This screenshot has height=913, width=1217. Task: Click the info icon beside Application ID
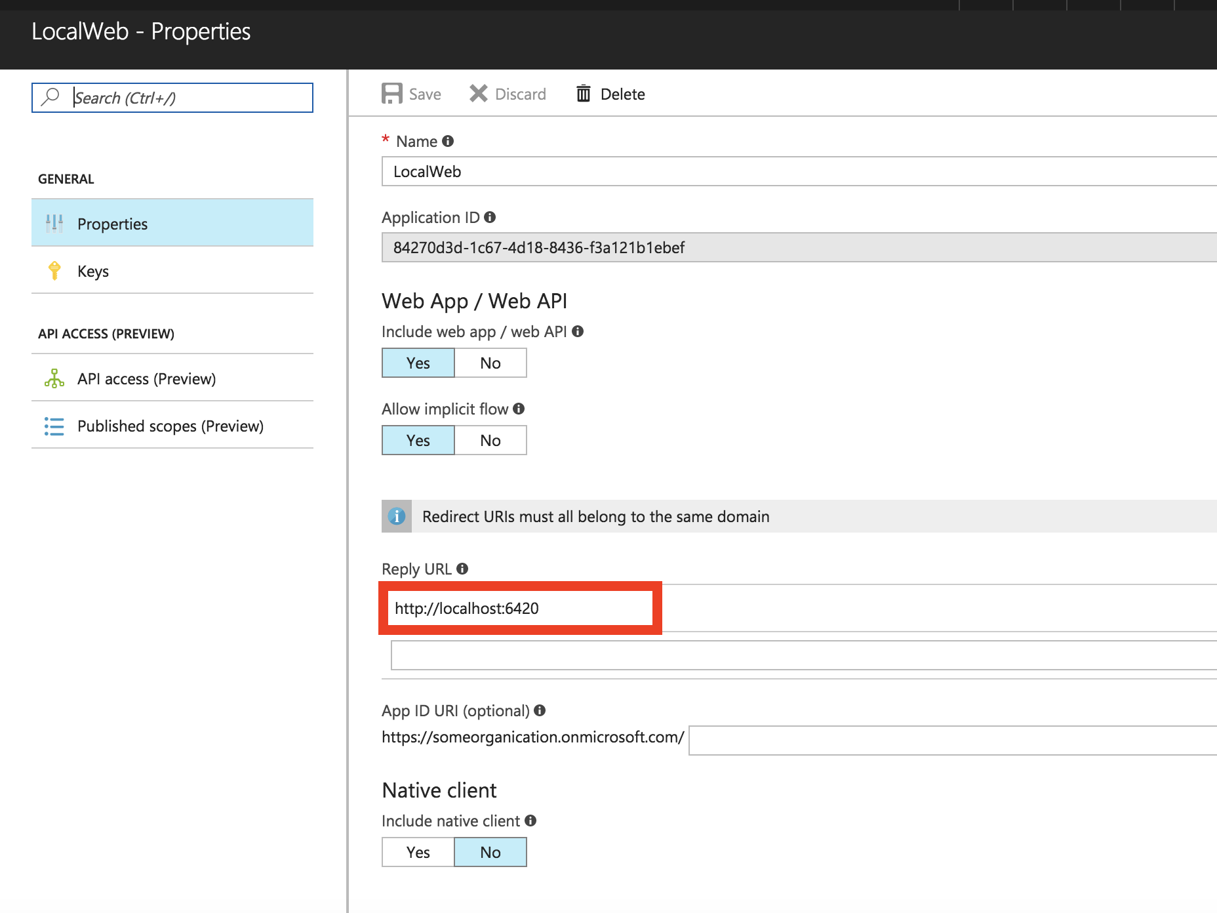point(490,217)
